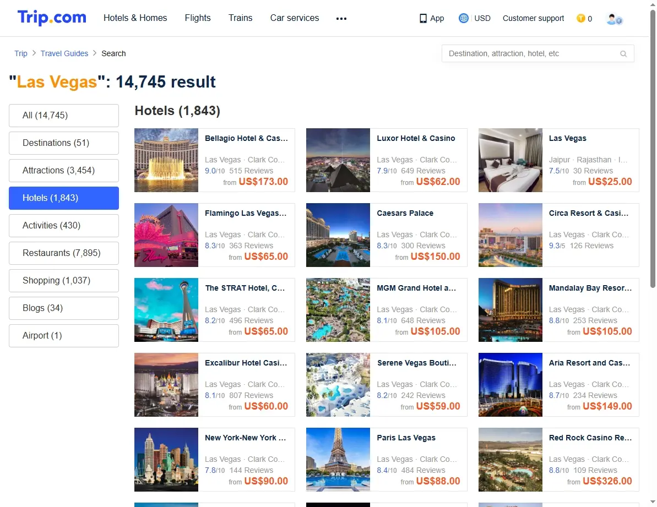Screen dimensions: 657x507
Task: Open Excalibur Hotel castle thumbnail
Action: pos(166,385)
